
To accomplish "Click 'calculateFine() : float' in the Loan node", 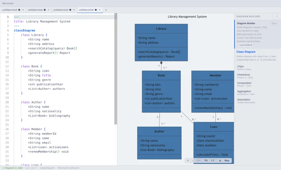I will click(212, 155).
